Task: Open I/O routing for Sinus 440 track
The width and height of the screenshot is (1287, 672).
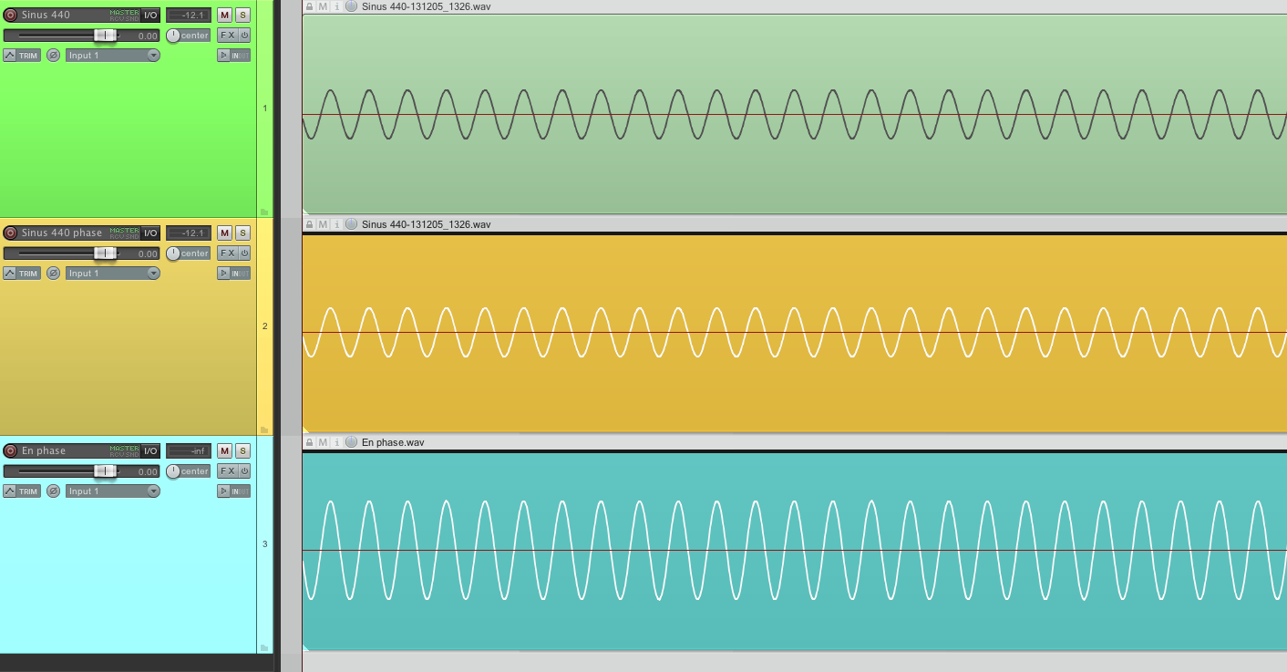Action: pyautogui.click(x=150, y=15)
